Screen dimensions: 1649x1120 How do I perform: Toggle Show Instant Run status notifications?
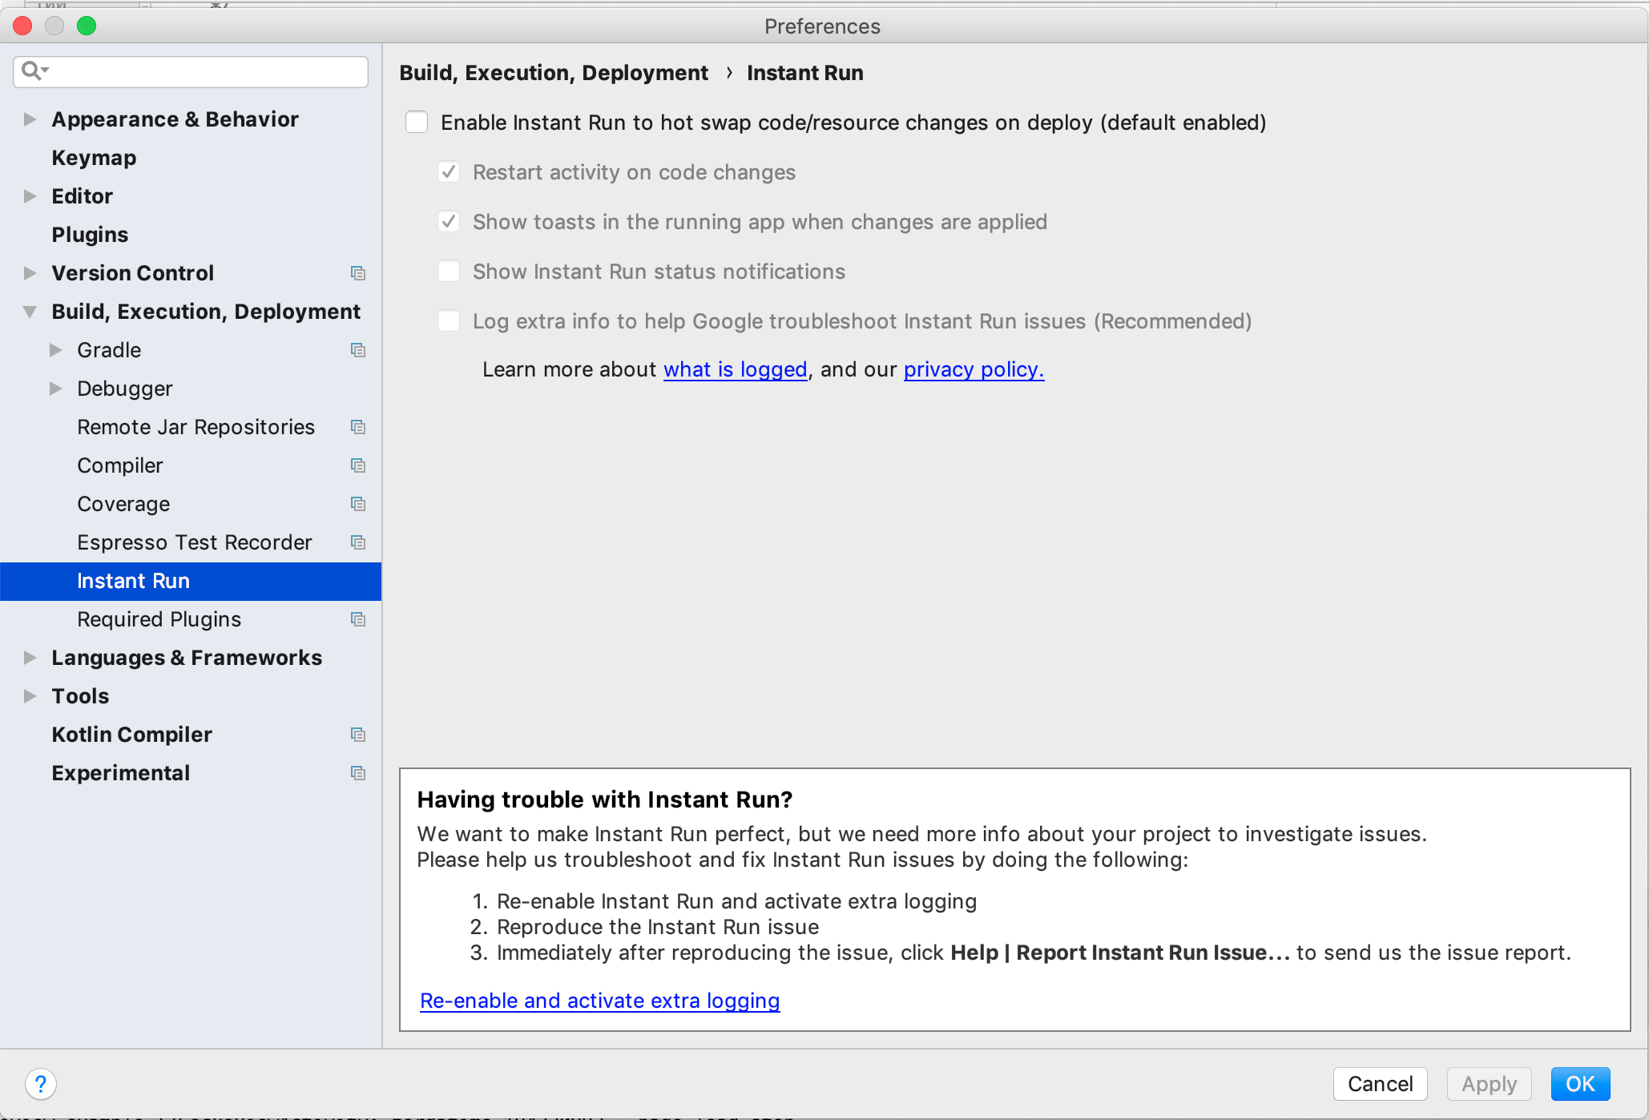click(x=449, y=272)
